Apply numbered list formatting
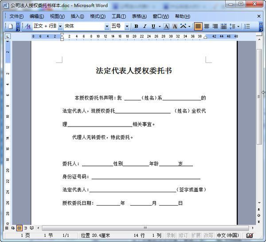This screenshot has height=242, width=266. point(247,26)
